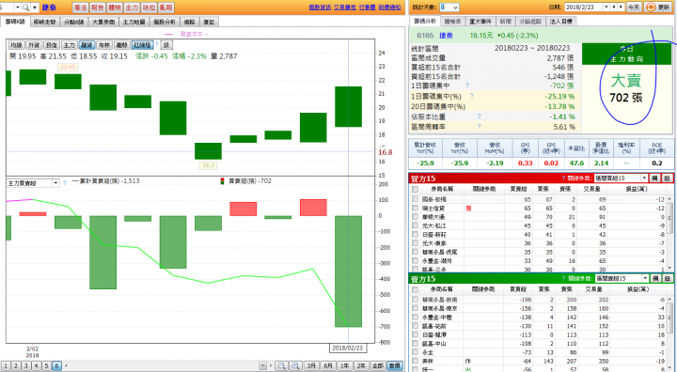The width and height of the screenshot is (677, 372).
Task: Click the zoom in magnifier at chart bottom
Action: (295, 365)
